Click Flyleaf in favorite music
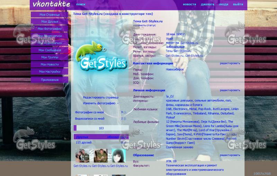 [x=170, y=118]
